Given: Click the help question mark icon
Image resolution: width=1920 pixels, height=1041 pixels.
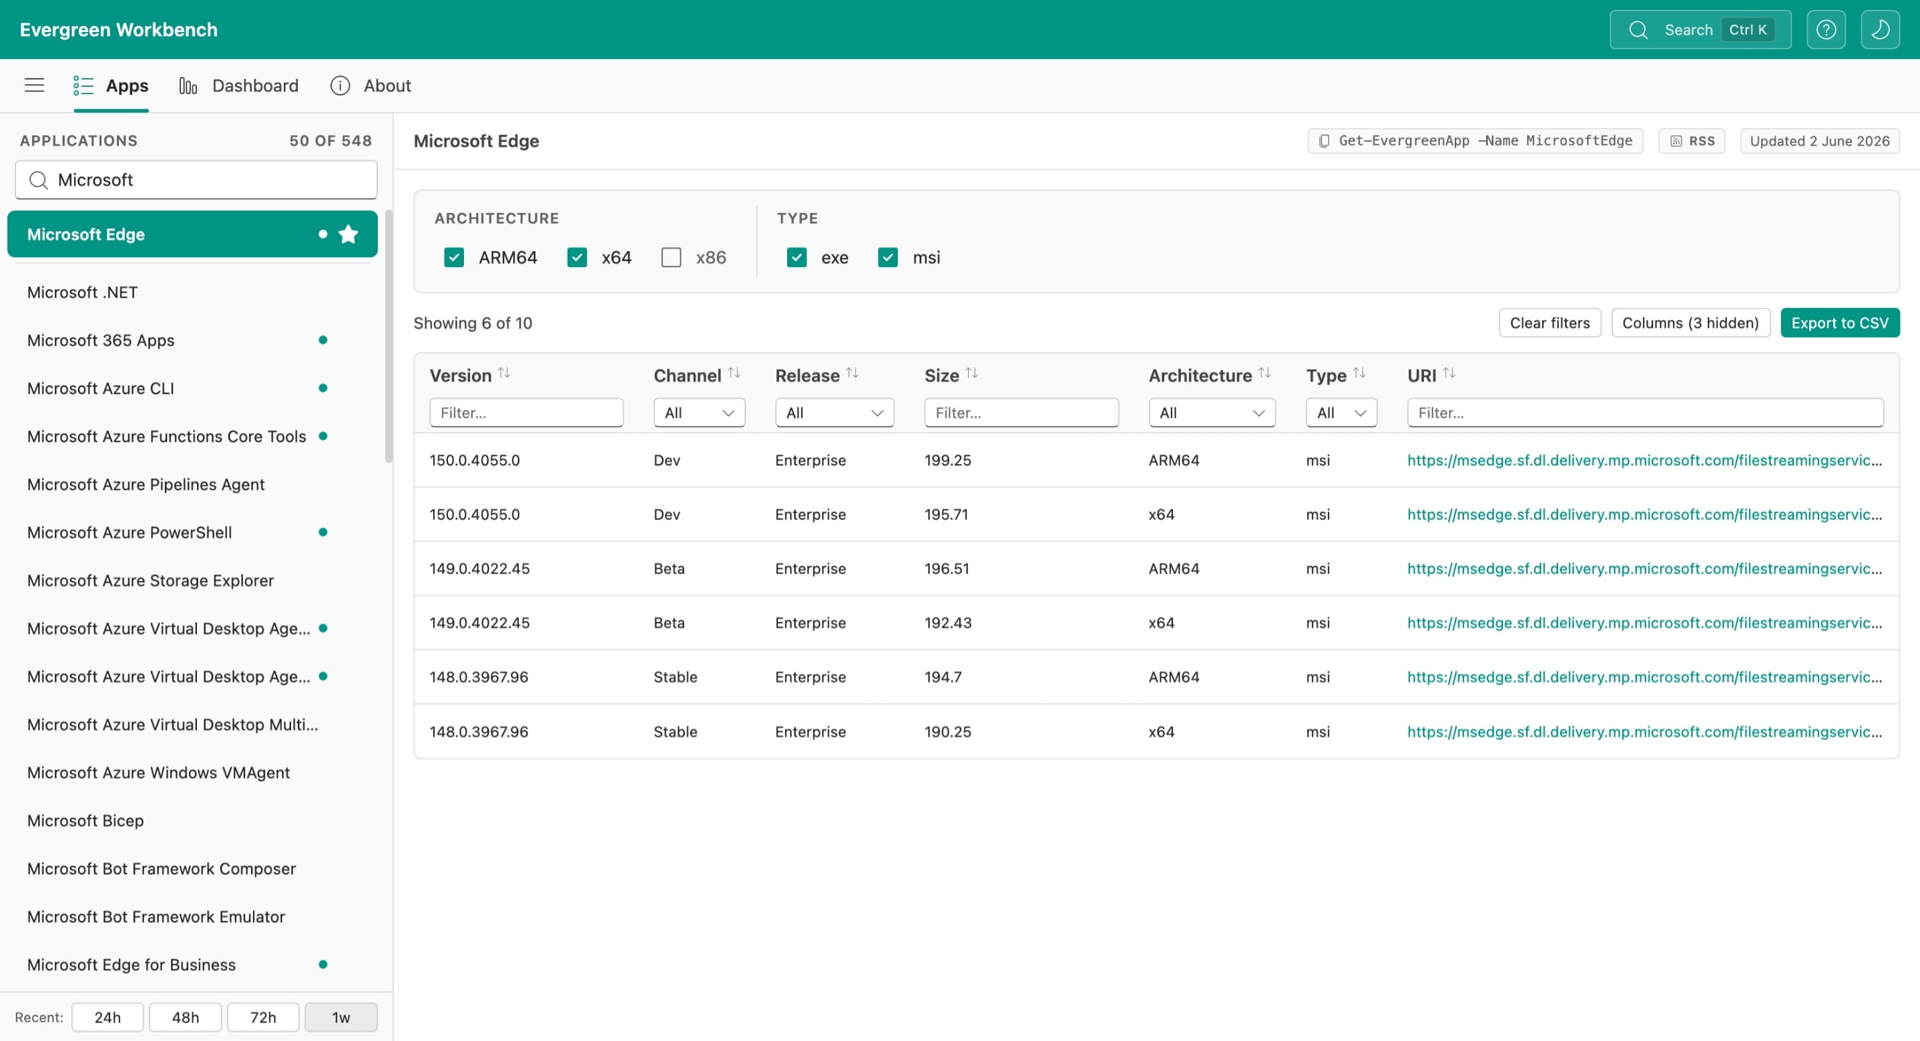Looking at the screenshot, I should [1825, 30].
